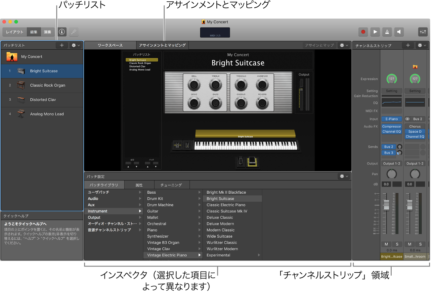This screenshot has width=431, height=294.
Task: Select 編集 mode in the toolbar
Action: (x=34, y=32)
